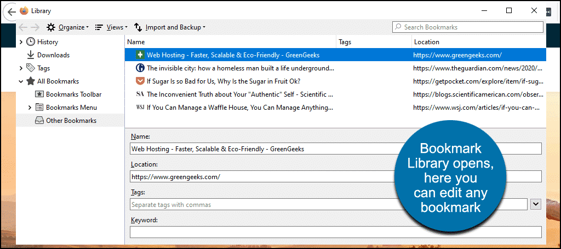Click the Tags label icon in sidebar

pyautogui.click(x=31, y=68)
